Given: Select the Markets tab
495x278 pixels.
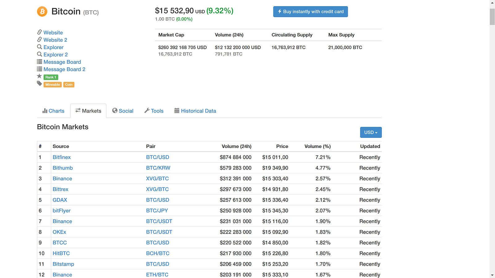Looking at the screenshot, I should point(88,111).
